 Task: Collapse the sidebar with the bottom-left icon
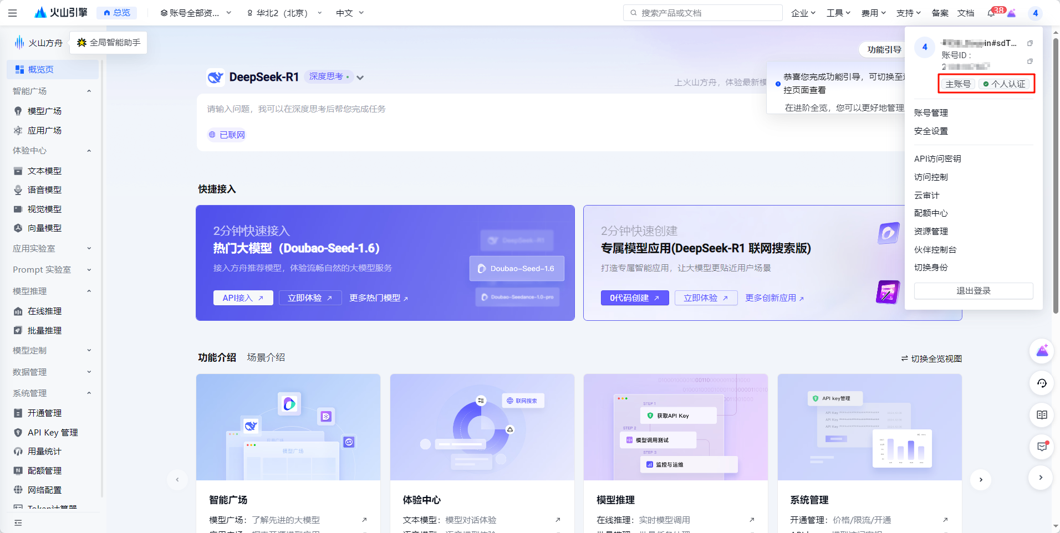click(x=18, y=522)
